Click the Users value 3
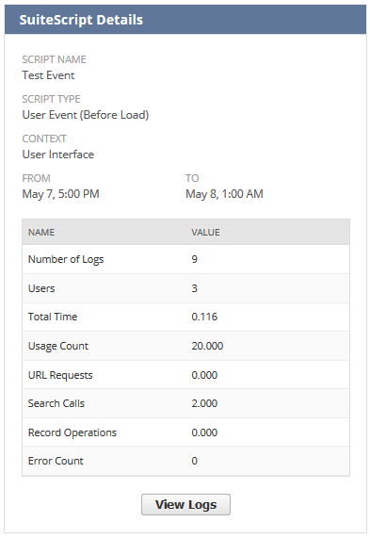 tap(195, 288)
